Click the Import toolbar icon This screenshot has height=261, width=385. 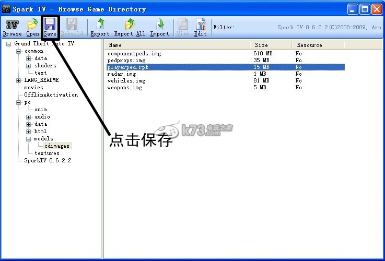point(159,27)
